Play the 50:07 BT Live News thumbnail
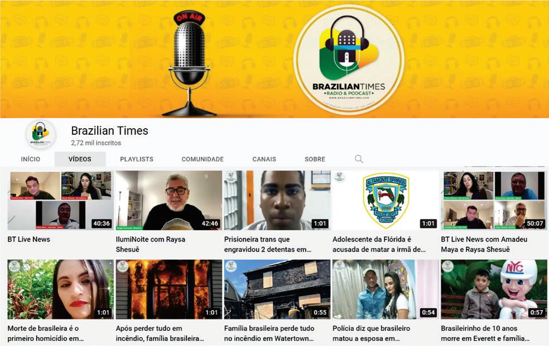The height and width of the screenshot is (346, 549). tap(494, 200)
